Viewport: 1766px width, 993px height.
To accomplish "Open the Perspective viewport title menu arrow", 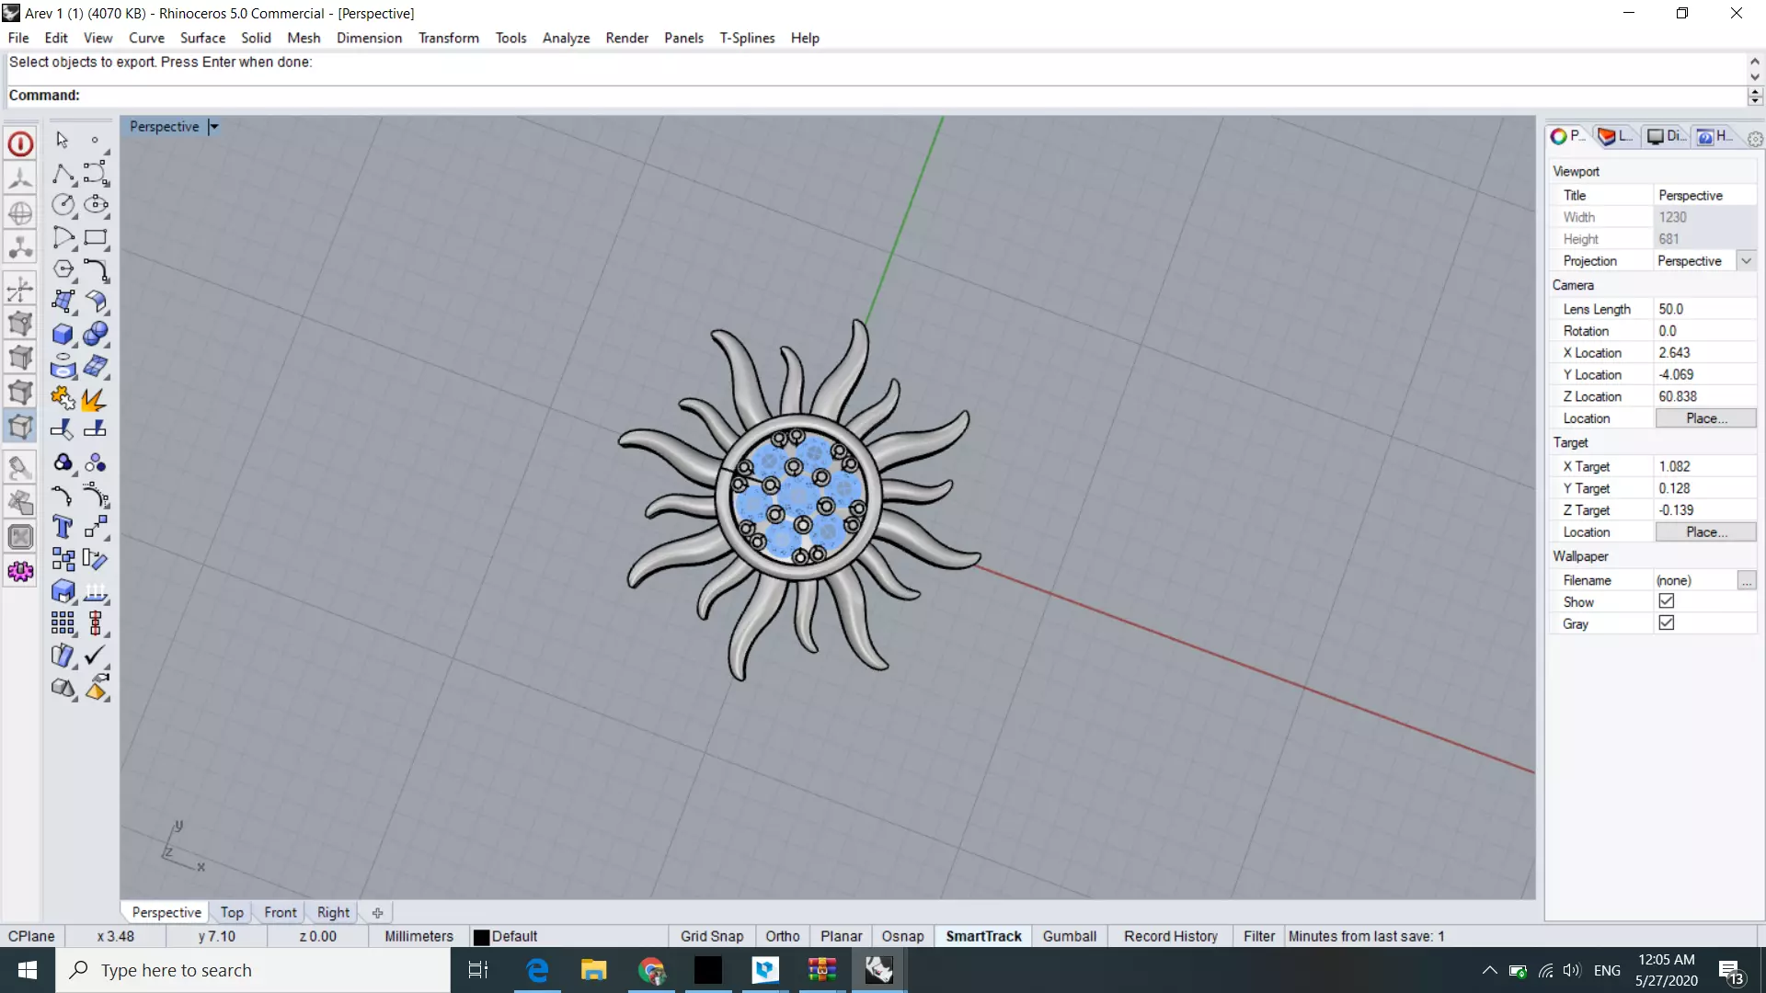I will (213, 127).
